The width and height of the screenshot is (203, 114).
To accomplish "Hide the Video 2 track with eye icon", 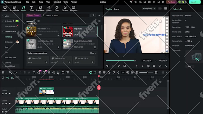I will (10, 93).
